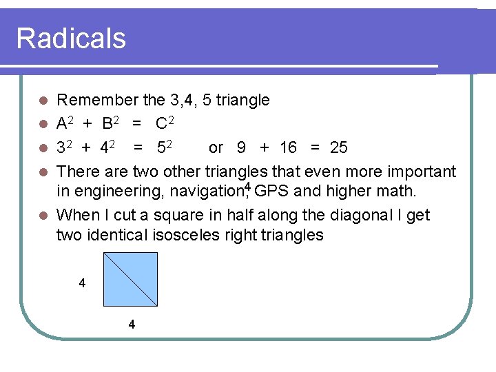Click the Radicals slide title
This screenshot has height=372, width=496.
[71, 39]
